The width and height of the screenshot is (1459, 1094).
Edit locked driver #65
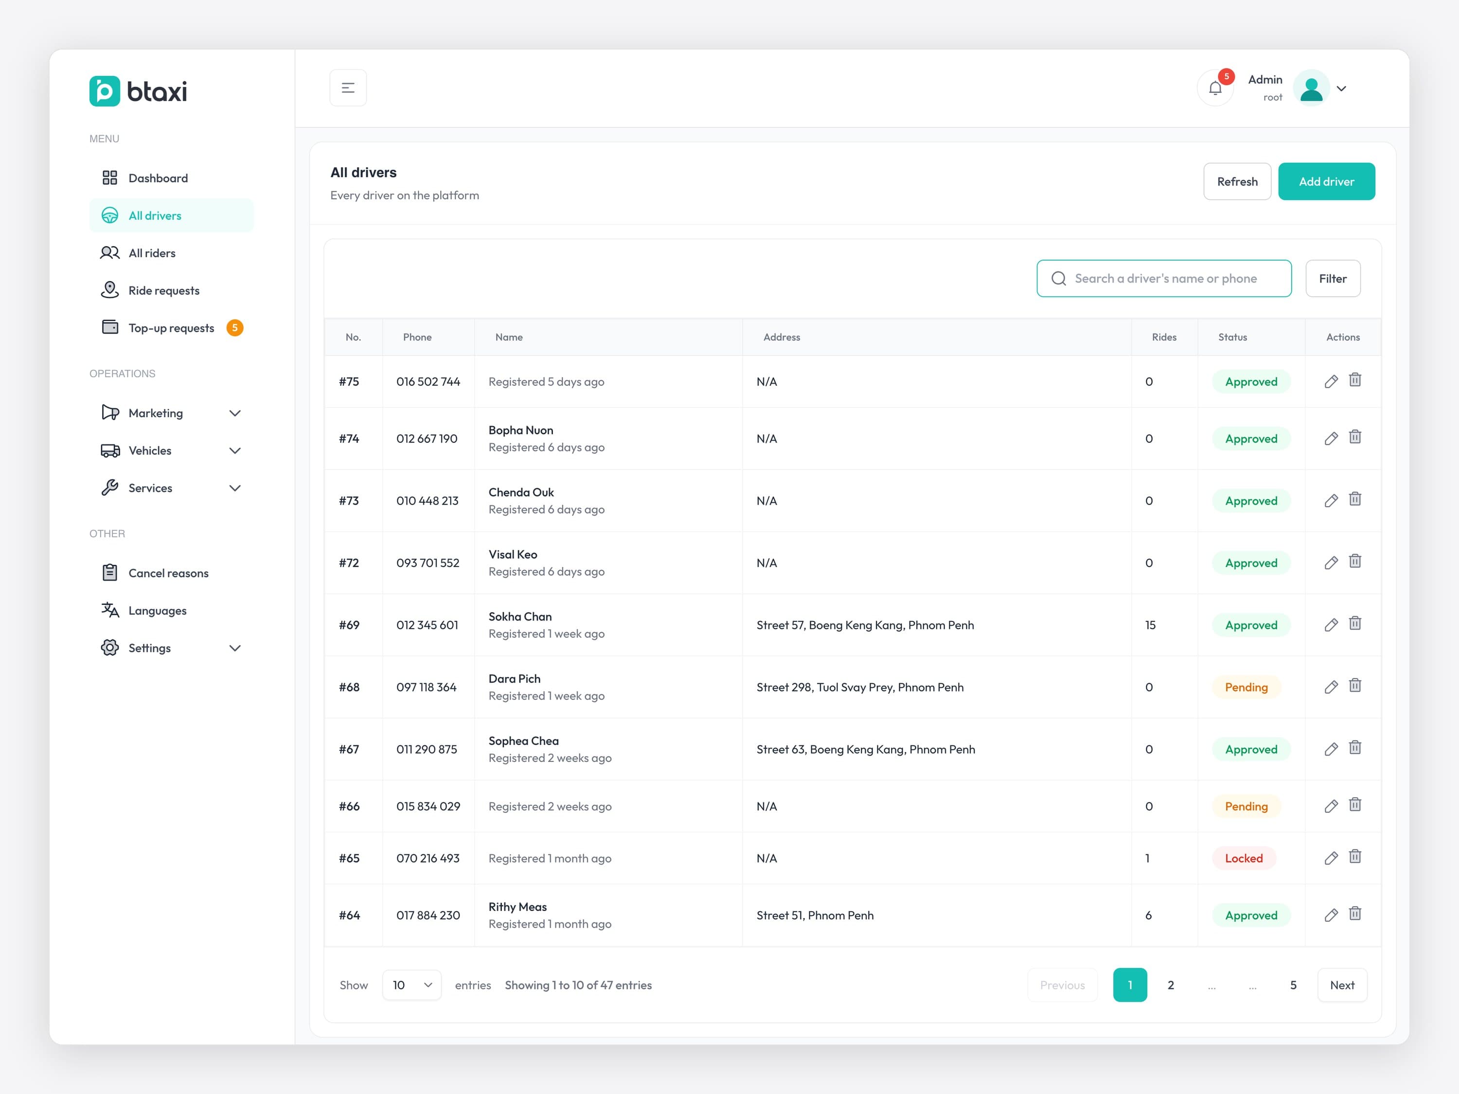point(1331,858)
